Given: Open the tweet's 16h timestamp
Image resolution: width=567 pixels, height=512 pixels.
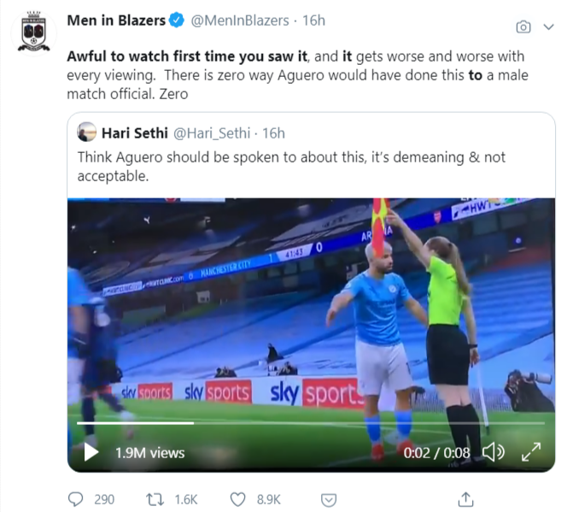Looking at the screenshot, I should (315, 21).
